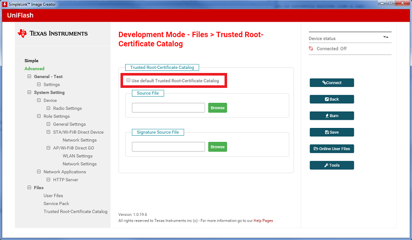The height and width of the screenshot is (240, 412).
Task: Go Back using the Back button
Action: 332,99
